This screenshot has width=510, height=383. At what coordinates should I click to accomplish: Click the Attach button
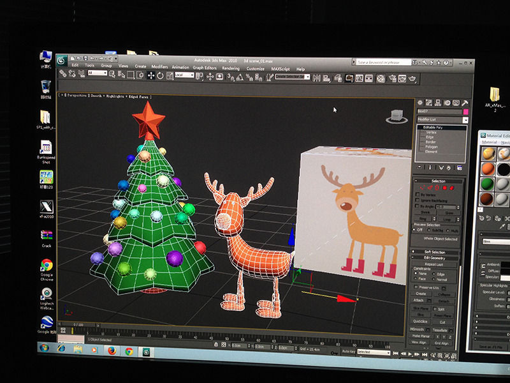(419, 300)
